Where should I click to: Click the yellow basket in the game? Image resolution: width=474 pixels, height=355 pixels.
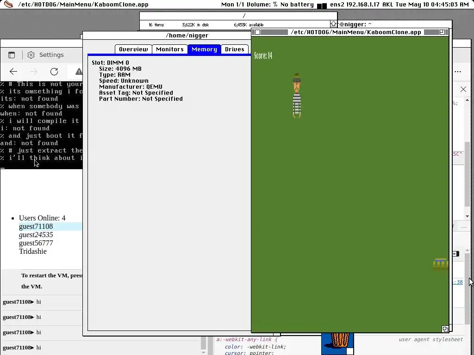pyautogui.click(x=441, y=264)
